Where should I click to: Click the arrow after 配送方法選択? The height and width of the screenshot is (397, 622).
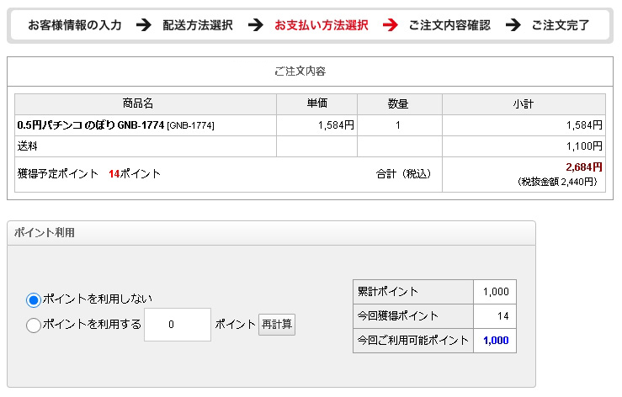pyautogui.click(x=256, y=25)
